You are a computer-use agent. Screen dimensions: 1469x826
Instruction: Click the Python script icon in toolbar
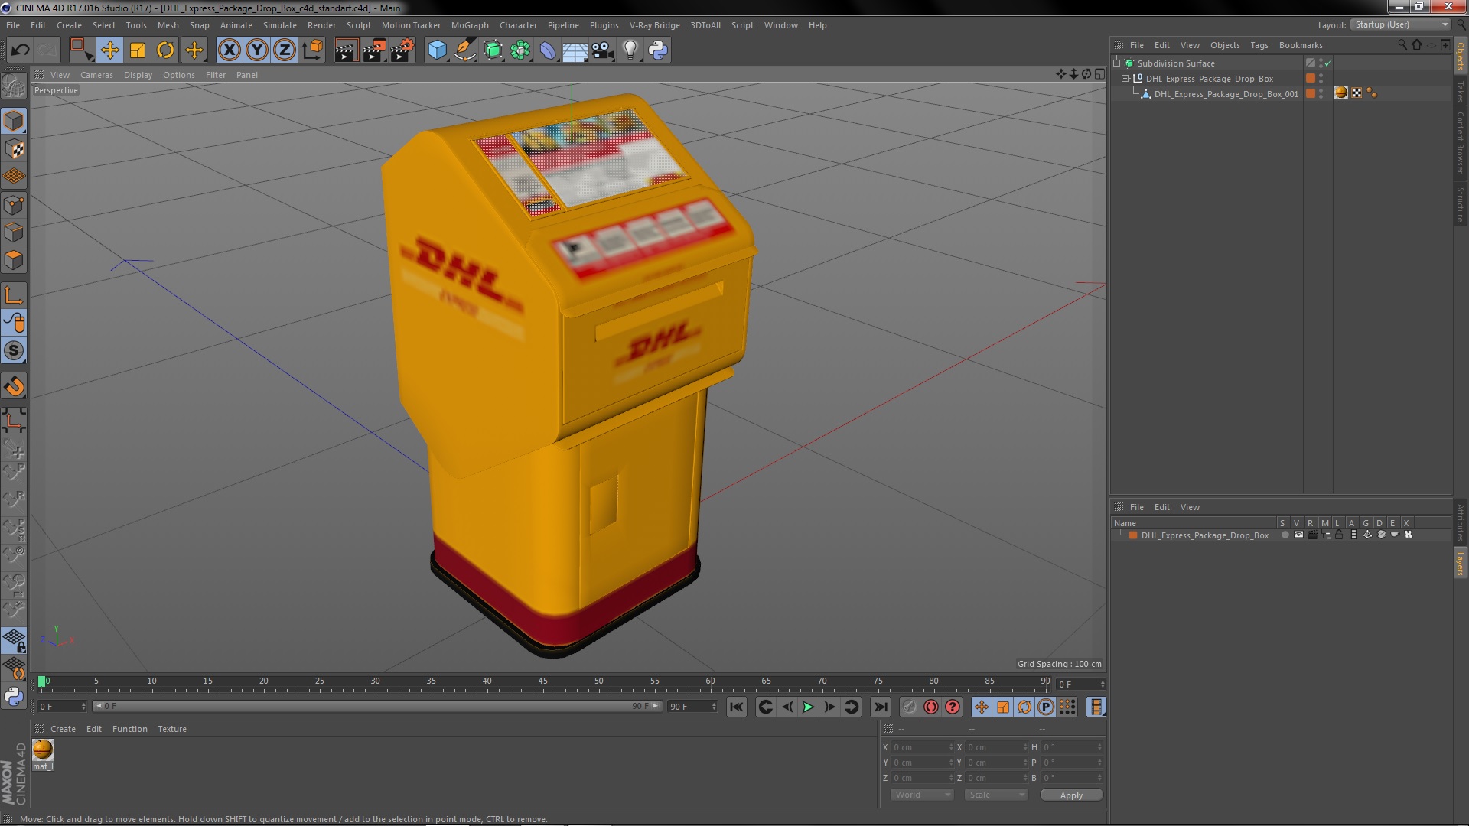point(657,50)
